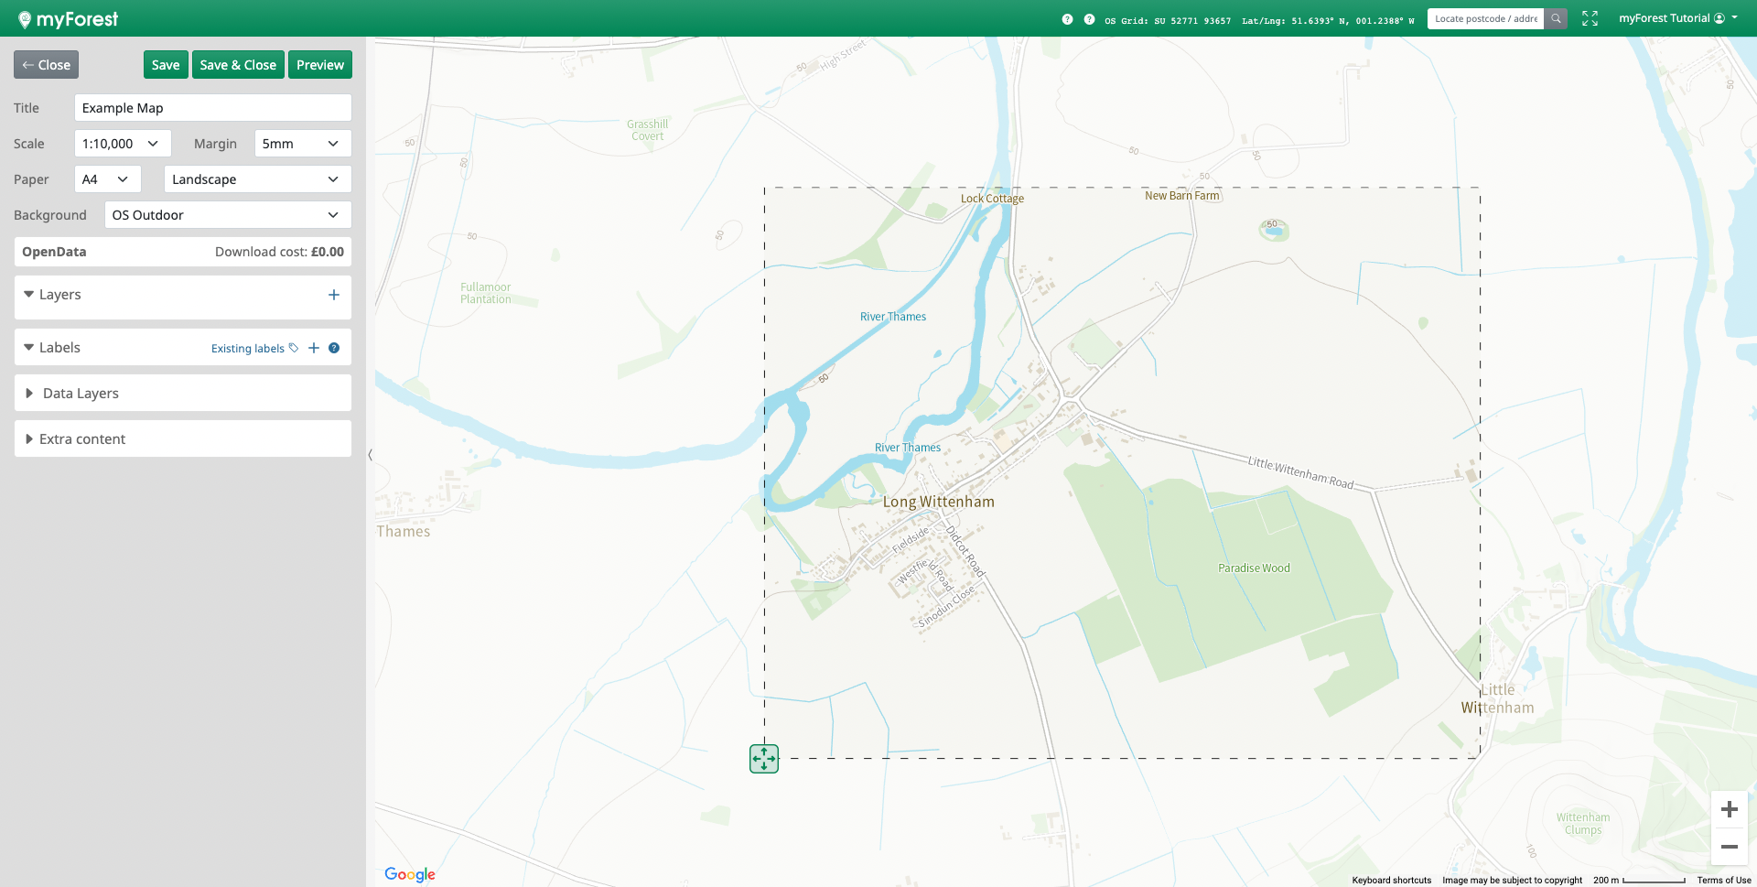Click the postcode search magnifier button
The width and height of the screenshot is (1757, 887).
point(1556,18)
